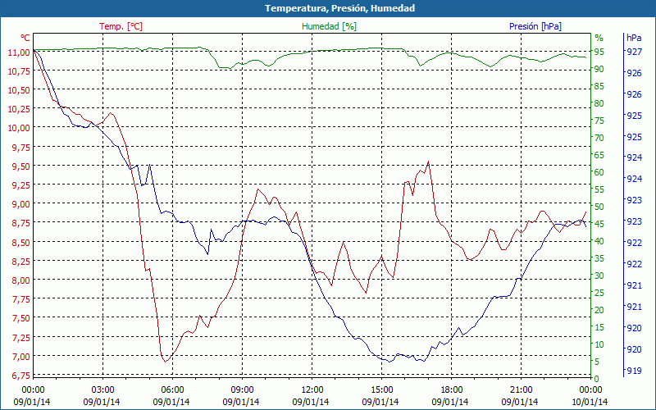Click the '10,75' temperature axis value
The height and width of the screenshot is (410, 656).
click(19, 71)
